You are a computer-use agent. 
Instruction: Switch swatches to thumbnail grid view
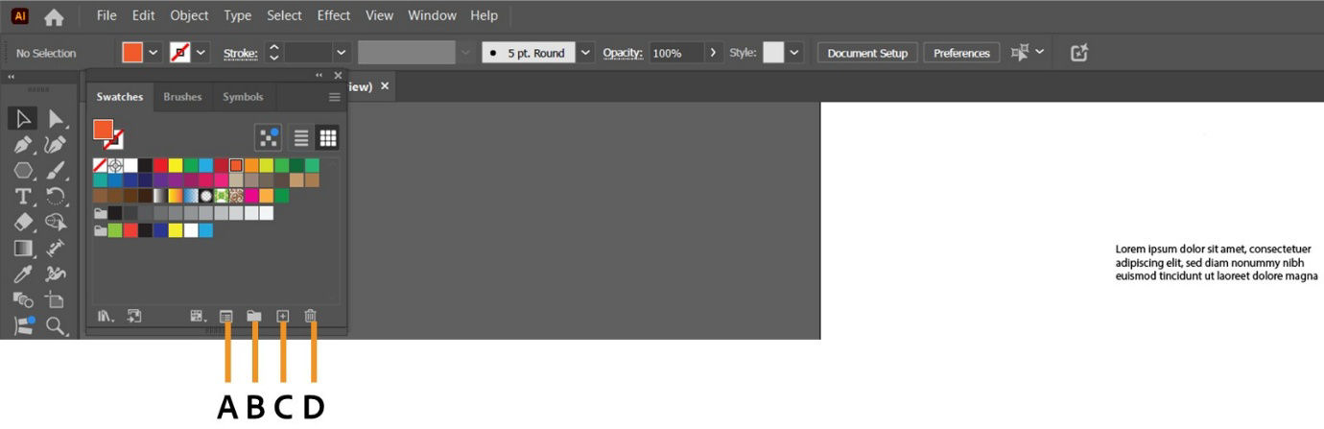pyautogui.click(x=328, y=138)
